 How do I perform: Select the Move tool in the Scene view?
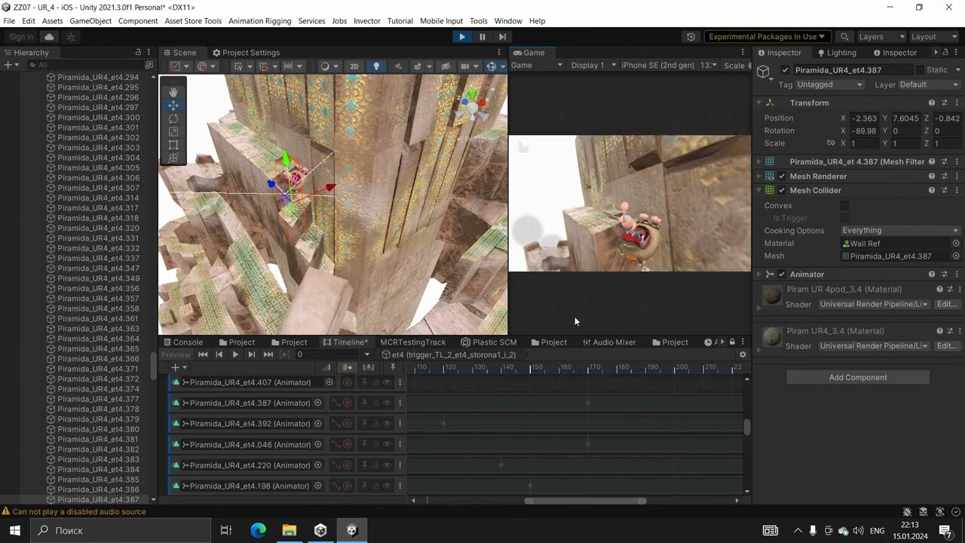pyautogui.click(x=173, y=106)
